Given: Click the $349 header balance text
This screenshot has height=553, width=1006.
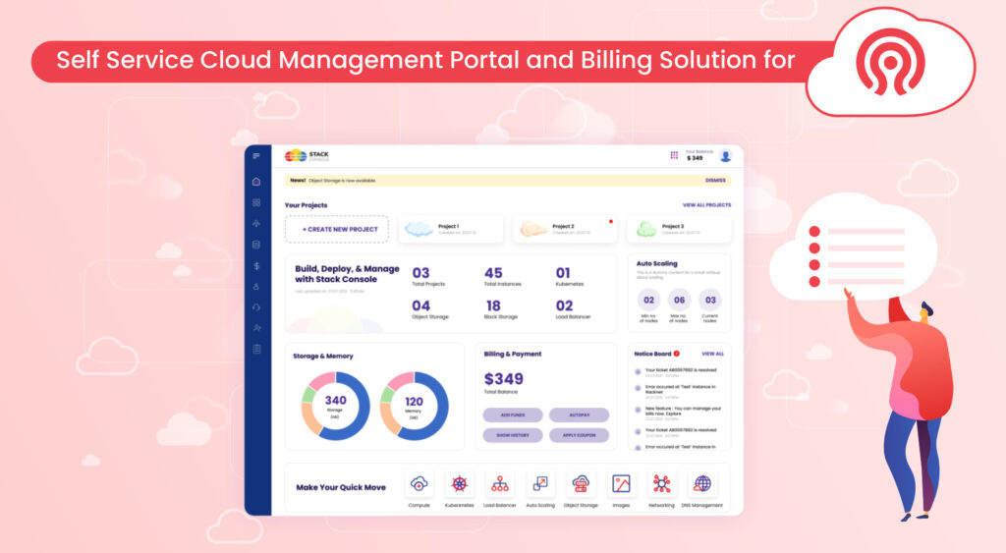Looking at the screenshot, I should pos(695,158).
